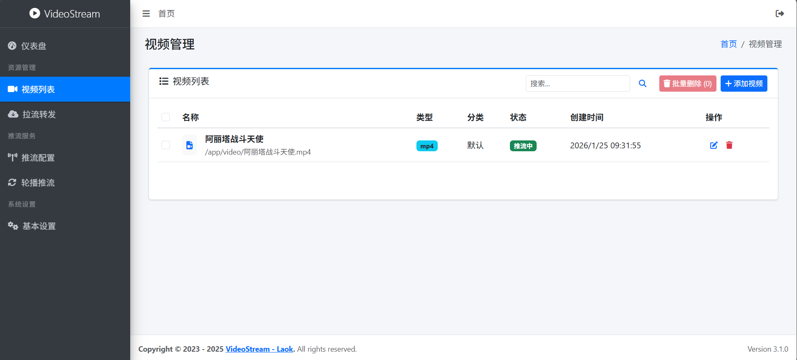This screenshot has height=360, width=797.
Task: Open 基本设置 in the sidebar
Action: (x=65, y=226)
